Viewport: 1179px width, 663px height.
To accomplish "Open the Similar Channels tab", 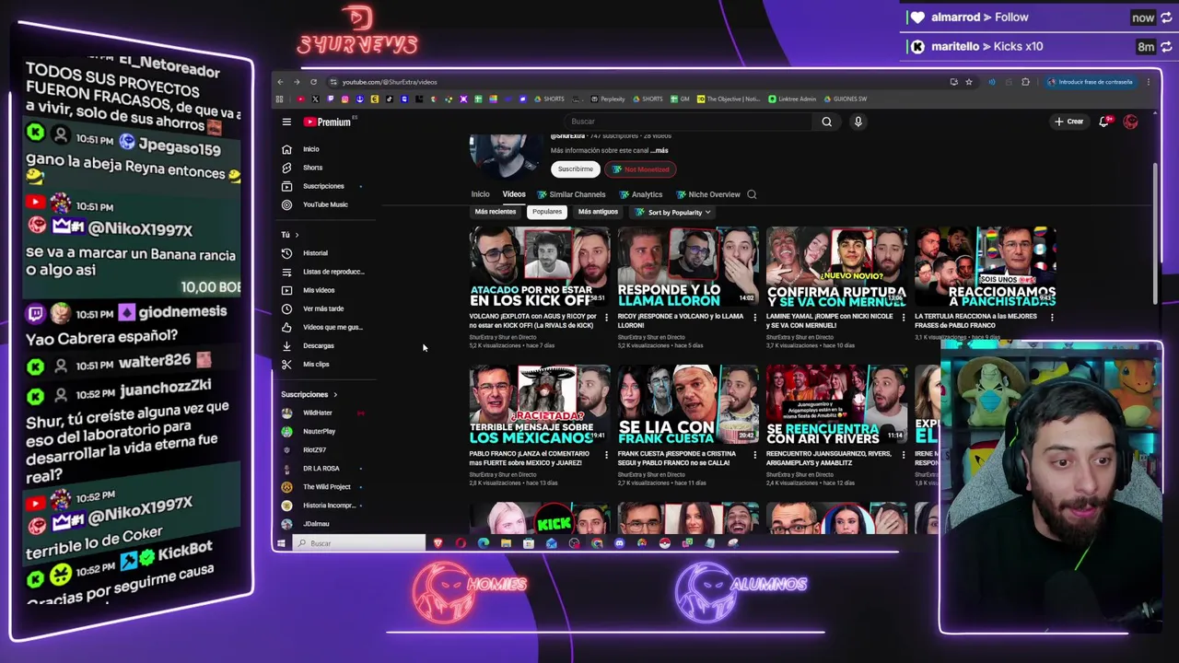I will [571, 194].
